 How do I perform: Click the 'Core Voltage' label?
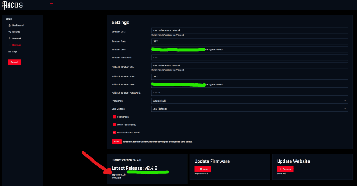[118, 109]
